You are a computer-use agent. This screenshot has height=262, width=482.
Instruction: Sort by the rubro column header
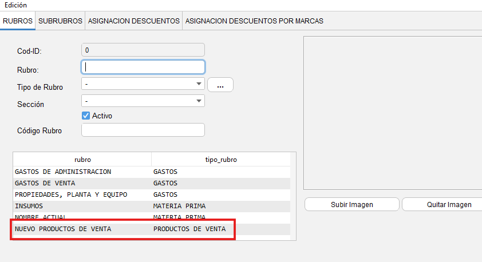(82, 160)
